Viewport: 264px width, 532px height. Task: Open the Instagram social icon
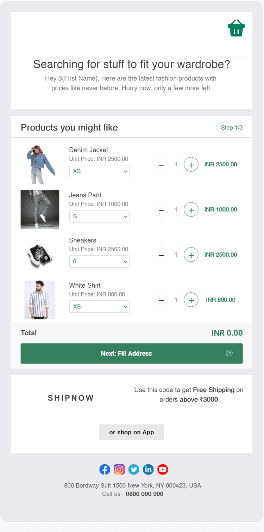click(119, 469)
